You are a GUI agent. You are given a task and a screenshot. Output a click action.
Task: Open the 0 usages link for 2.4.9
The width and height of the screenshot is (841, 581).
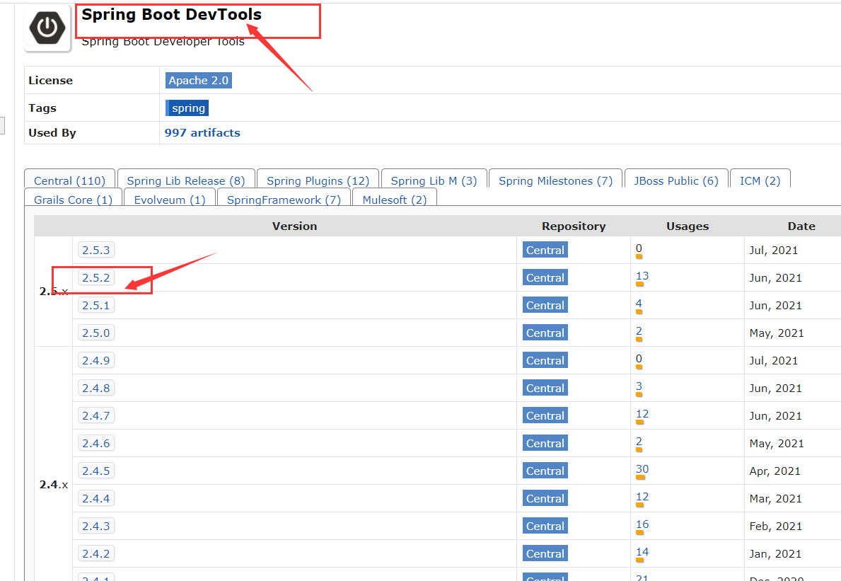tap(639, 359)
